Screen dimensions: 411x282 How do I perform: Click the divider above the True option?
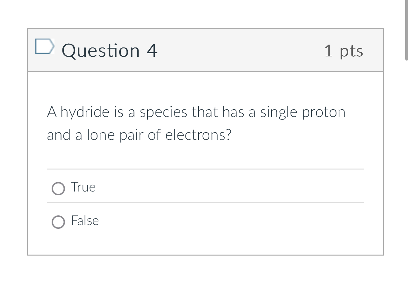[205, 169]
